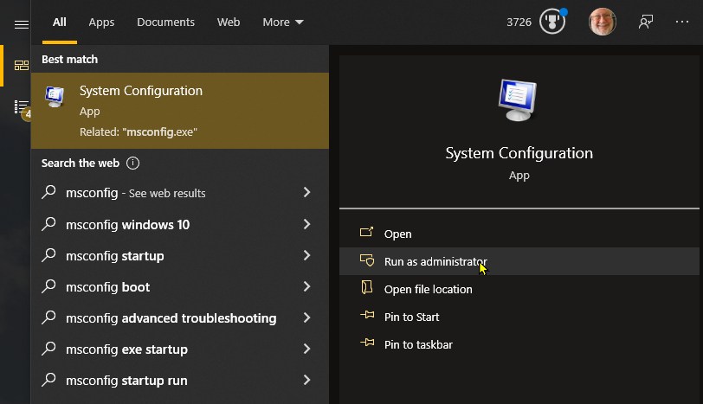Click search icon beside msconfig exe startup
This screenshot has width=703, height=404.
[48, 349]
